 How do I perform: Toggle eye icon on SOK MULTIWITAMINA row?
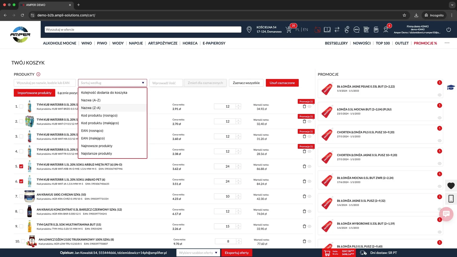coord(309,226)
